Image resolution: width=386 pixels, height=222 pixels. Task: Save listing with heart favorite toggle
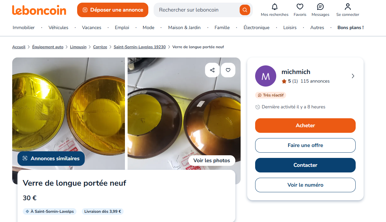(228, 70)
